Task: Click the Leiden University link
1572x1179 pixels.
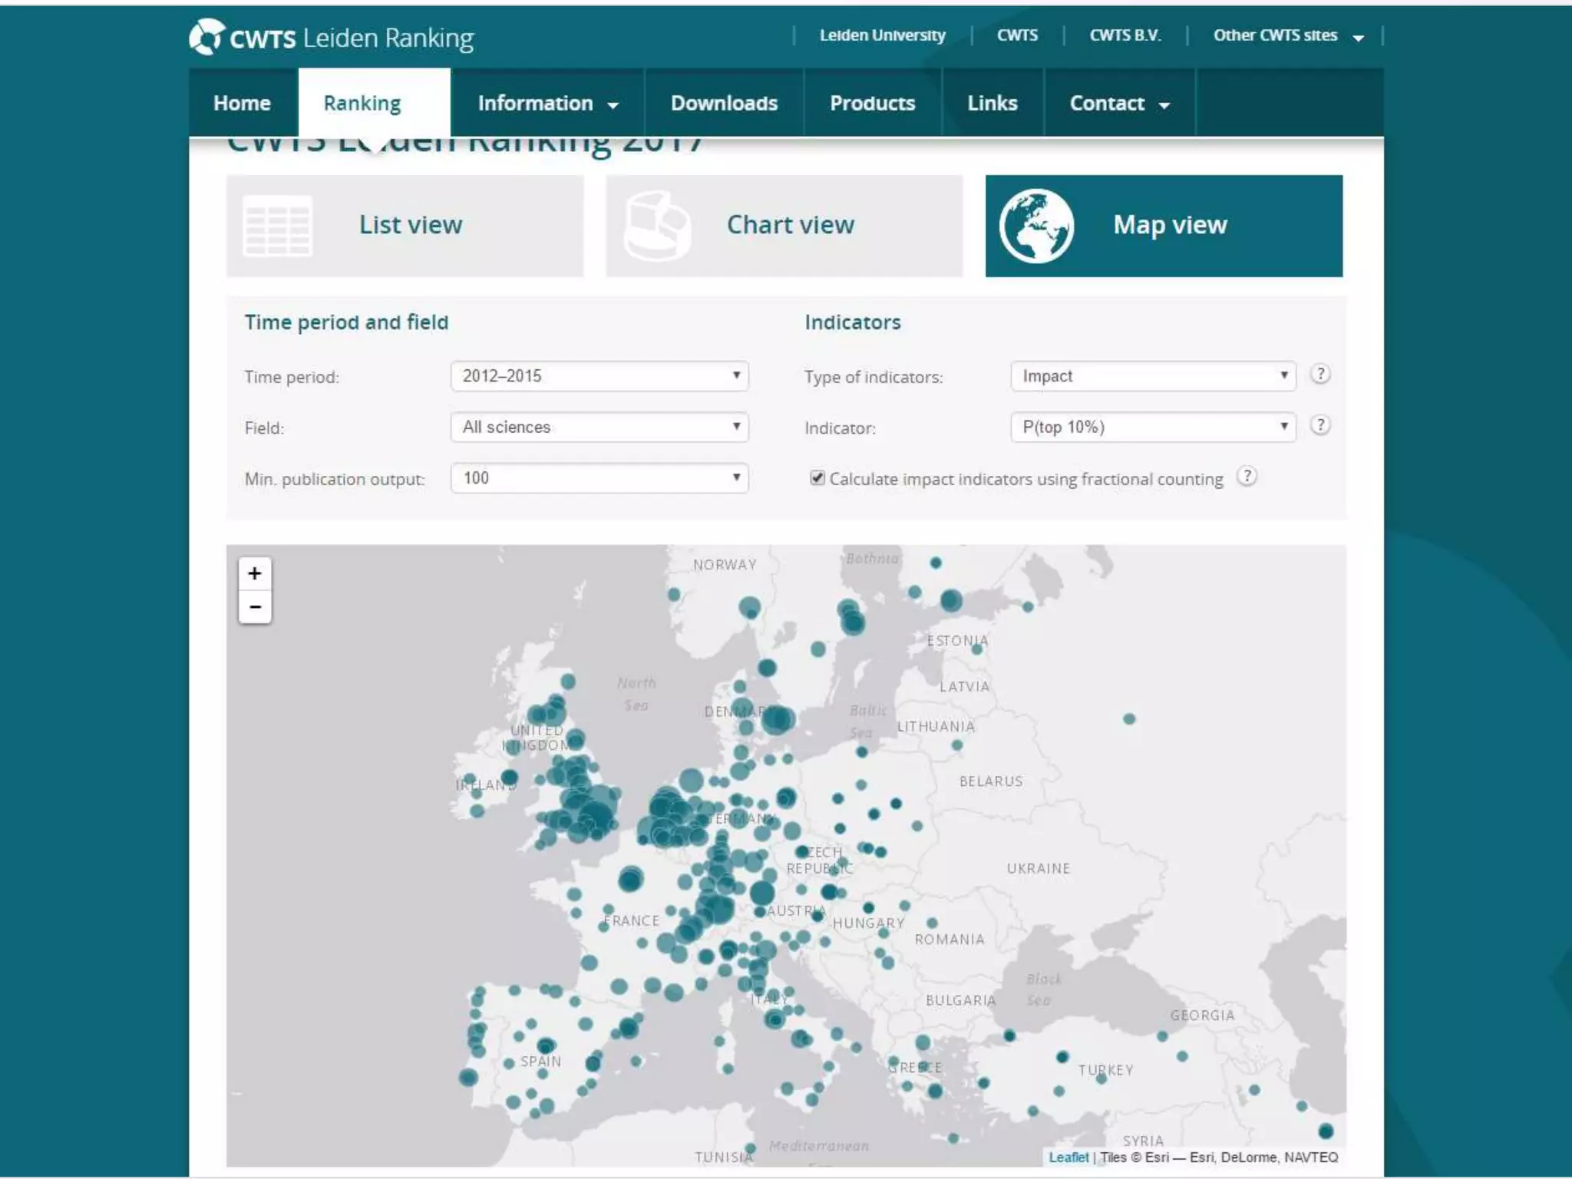Action: click(x=882, y=36)
